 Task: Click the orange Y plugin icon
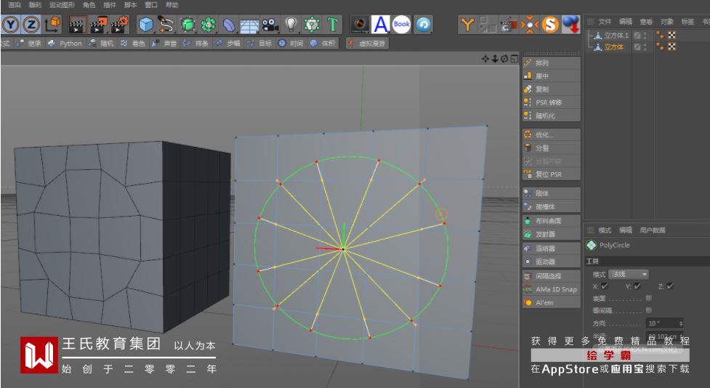pos(467,25)
